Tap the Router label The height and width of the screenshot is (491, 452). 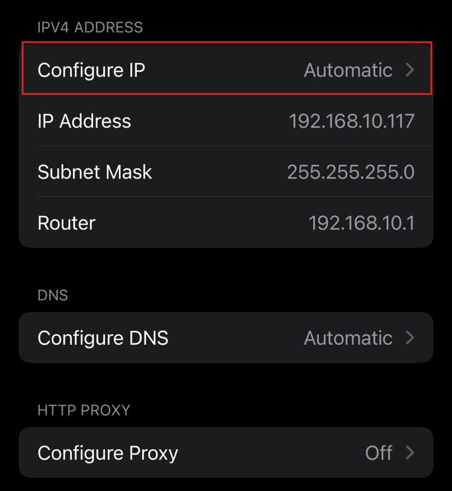point(67,223)
